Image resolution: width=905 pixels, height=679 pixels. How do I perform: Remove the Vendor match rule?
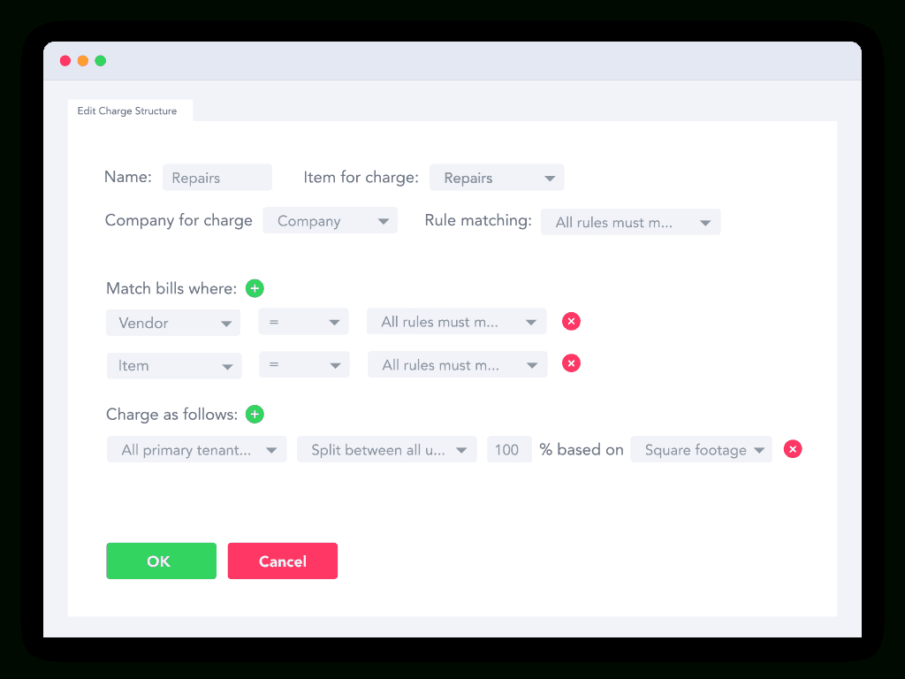tap(571, 321)
